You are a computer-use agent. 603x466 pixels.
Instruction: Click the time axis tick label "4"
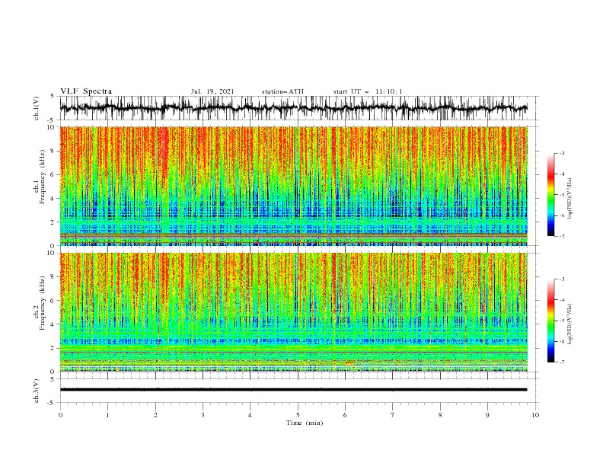(250, 415)
